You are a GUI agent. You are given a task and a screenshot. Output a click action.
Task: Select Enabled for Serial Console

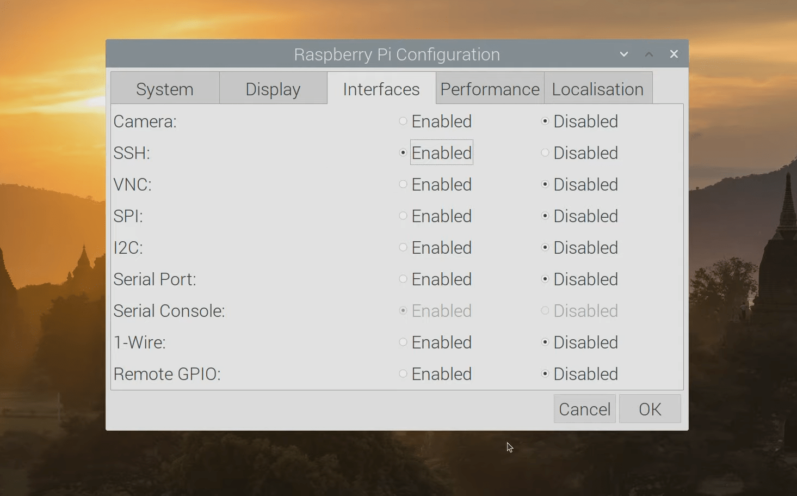[x=435, y=311]
